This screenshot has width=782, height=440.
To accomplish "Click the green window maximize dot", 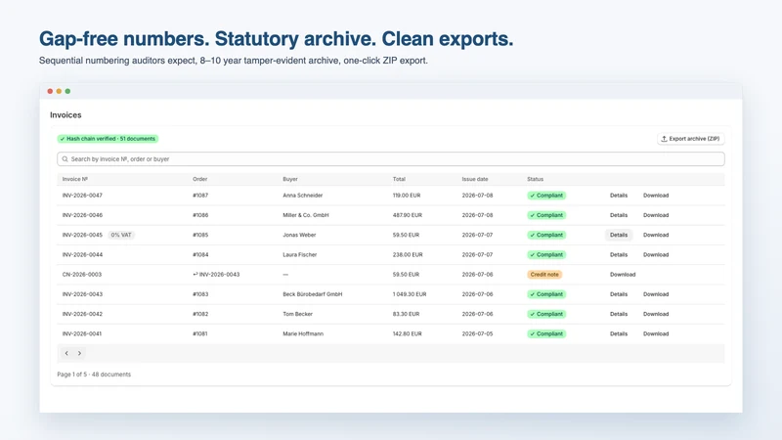I will pyautogui.click(x=67, y=91).
